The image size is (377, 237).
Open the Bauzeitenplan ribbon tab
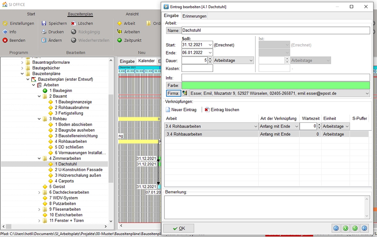(x=80, y=14)
